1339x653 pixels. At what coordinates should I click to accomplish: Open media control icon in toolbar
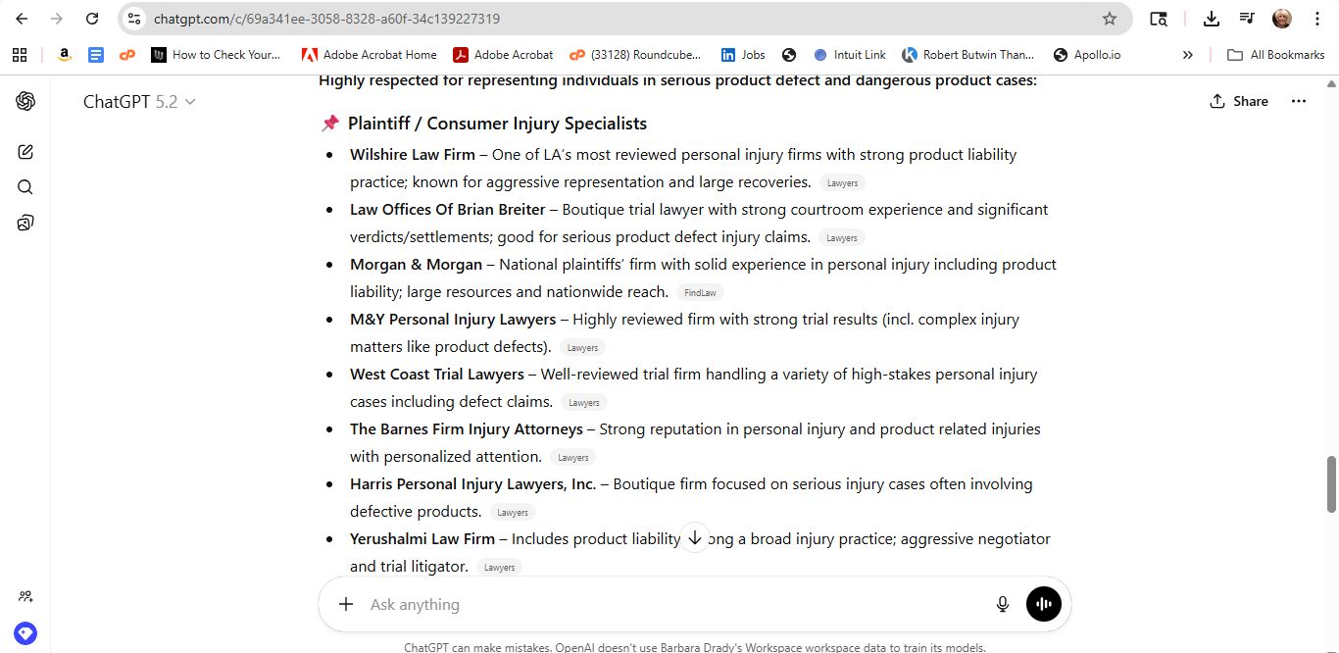1247,19
